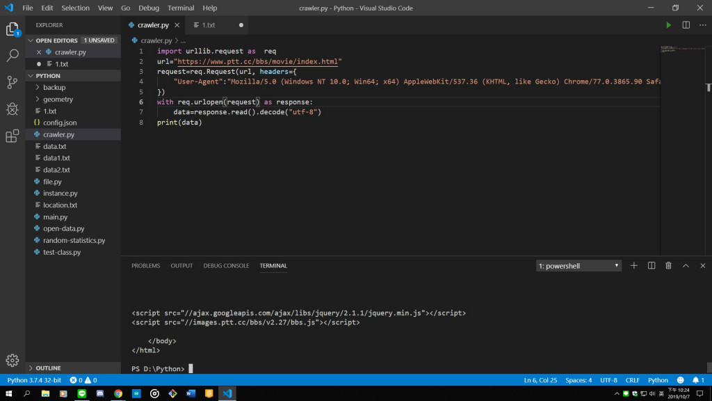This screenshot has width=712, height=401.
Task: Click the taskbar clock showing 2019/10/7
Action: point(679,394)
